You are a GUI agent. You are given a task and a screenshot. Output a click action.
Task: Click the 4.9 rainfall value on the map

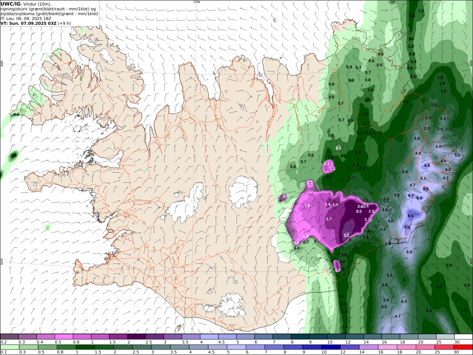[x=438, y=146]
